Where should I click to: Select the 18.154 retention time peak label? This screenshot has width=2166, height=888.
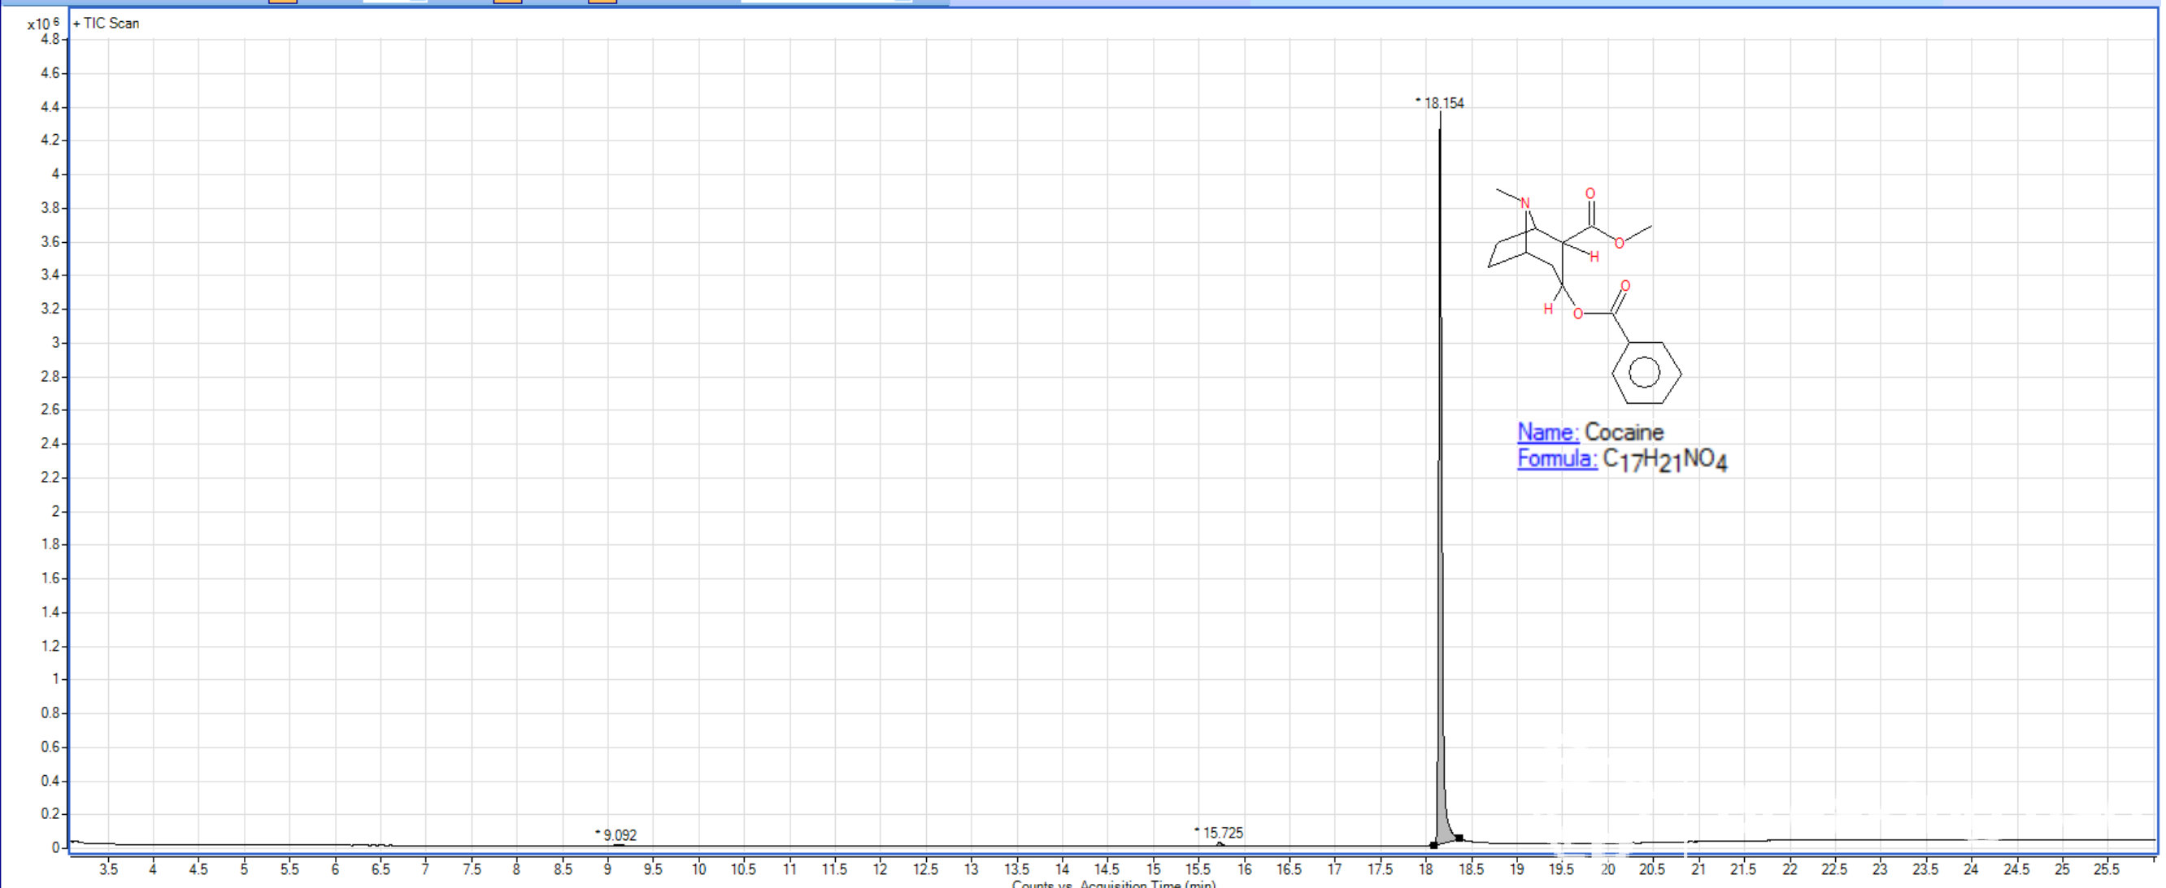[x=1443, y=103]
